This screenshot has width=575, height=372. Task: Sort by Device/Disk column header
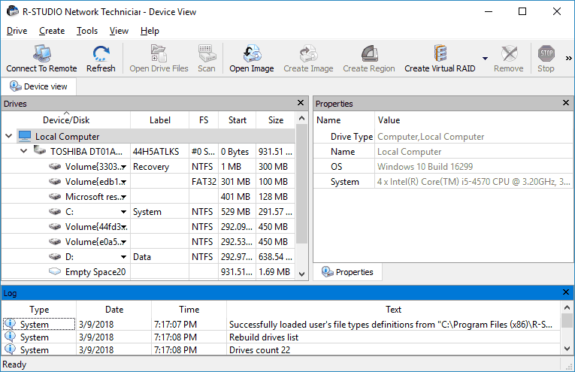(66, 119)
